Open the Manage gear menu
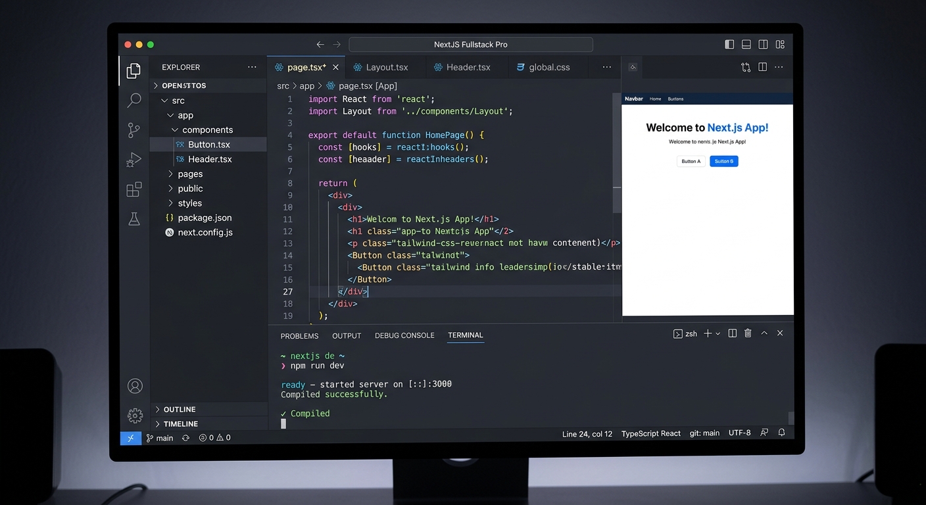Viewport: 926px width, 505px height. pyautogui.click(x=134, y=415)
